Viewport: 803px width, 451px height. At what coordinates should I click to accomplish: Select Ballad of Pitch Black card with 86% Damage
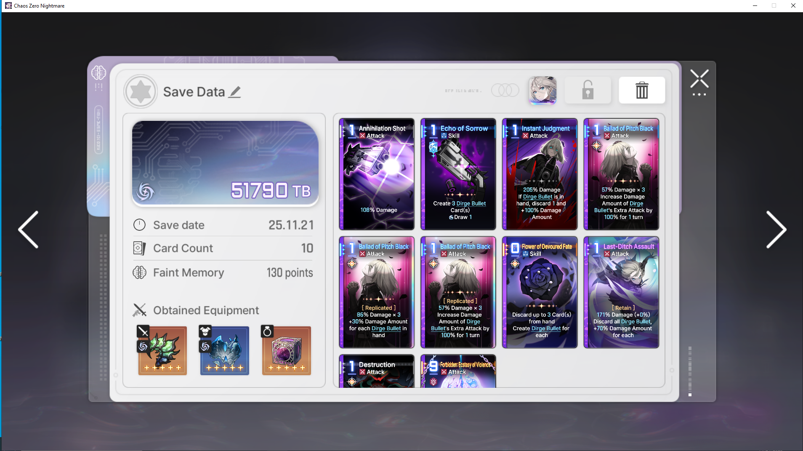pyautogui.click(x=377, y=292)
